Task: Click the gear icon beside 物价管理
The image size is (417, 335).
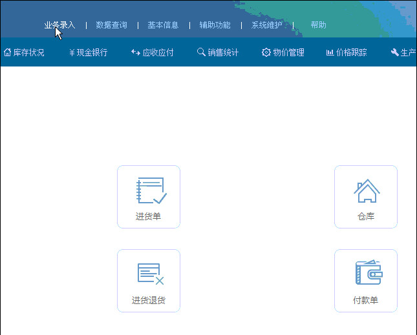Action: pos(266,52)
